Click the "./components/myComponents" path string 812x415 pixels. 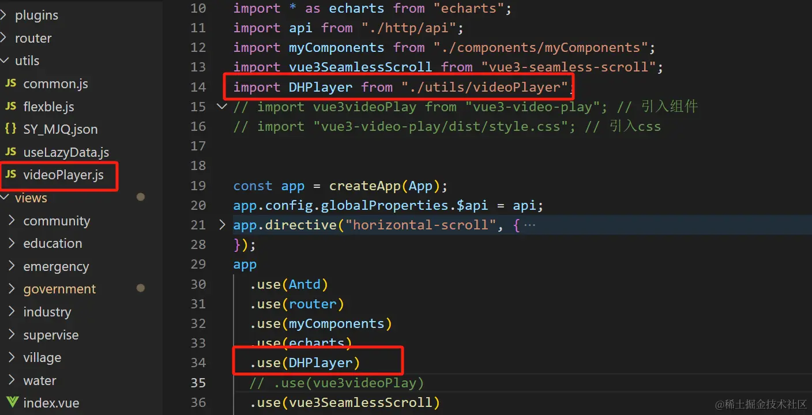coord(541,47)
